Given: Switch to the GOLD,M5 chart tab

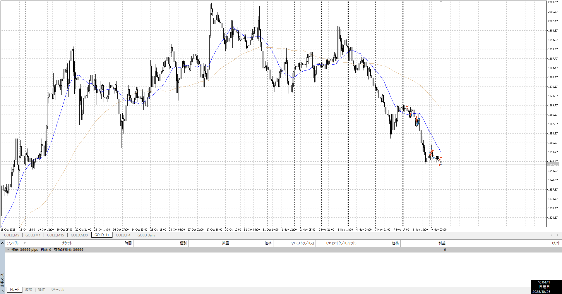Looking at the screenshot, I should 12,235.
